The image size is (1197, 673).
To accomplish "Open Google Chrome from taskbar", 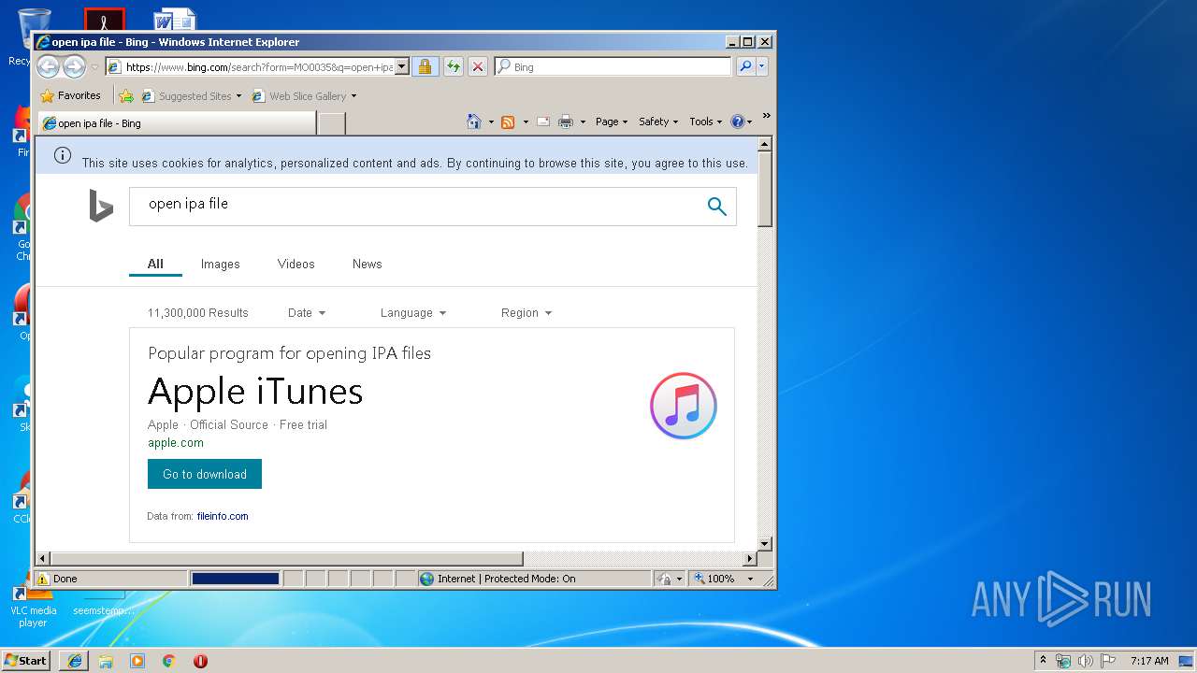I will coord(168,661).
